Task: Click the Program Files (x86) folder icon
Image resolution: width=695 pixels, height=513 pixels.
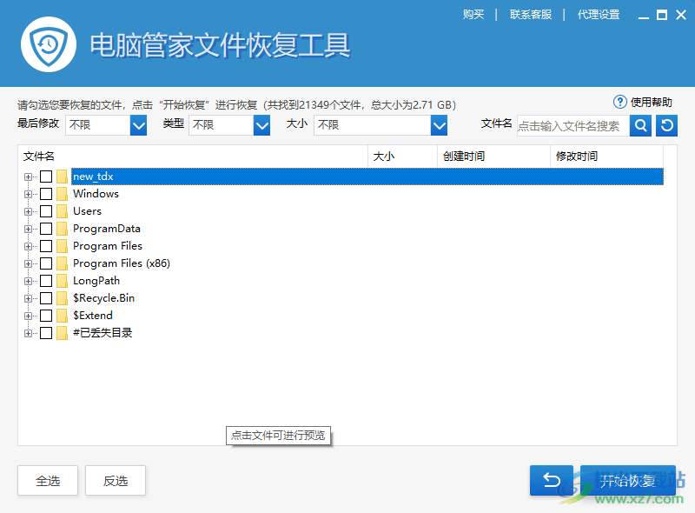Action: 62,263
